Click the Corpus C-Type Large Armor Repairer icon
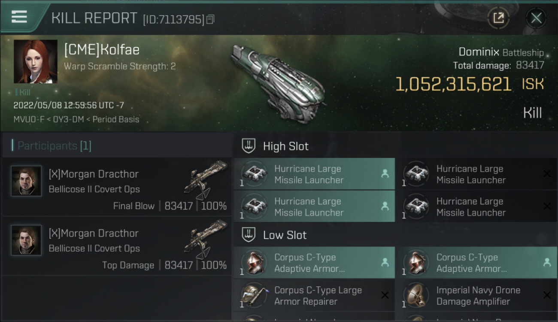558x322 pixels. 254,295
